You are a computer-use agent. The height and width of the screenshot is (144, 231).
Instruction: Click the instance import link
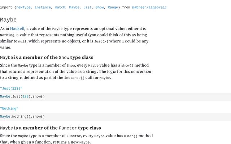coord(43,7)
